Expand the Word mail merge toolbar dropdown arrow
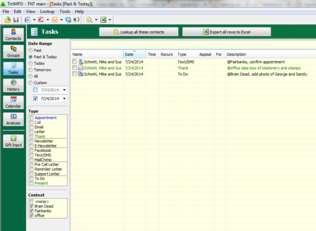This screenshot has height=231, width=316. pos(34,20)
